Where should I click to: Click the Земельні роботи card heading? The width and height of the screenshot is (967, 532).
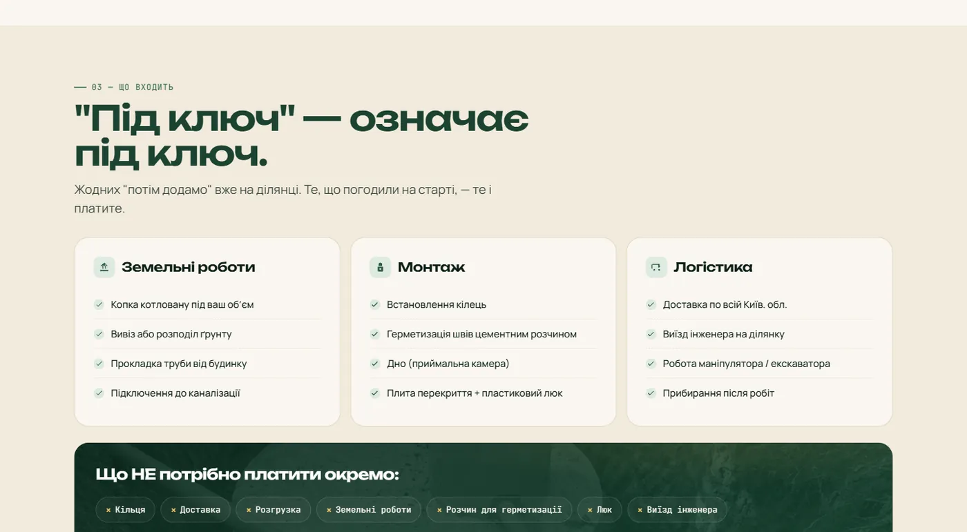coord(189,267)
